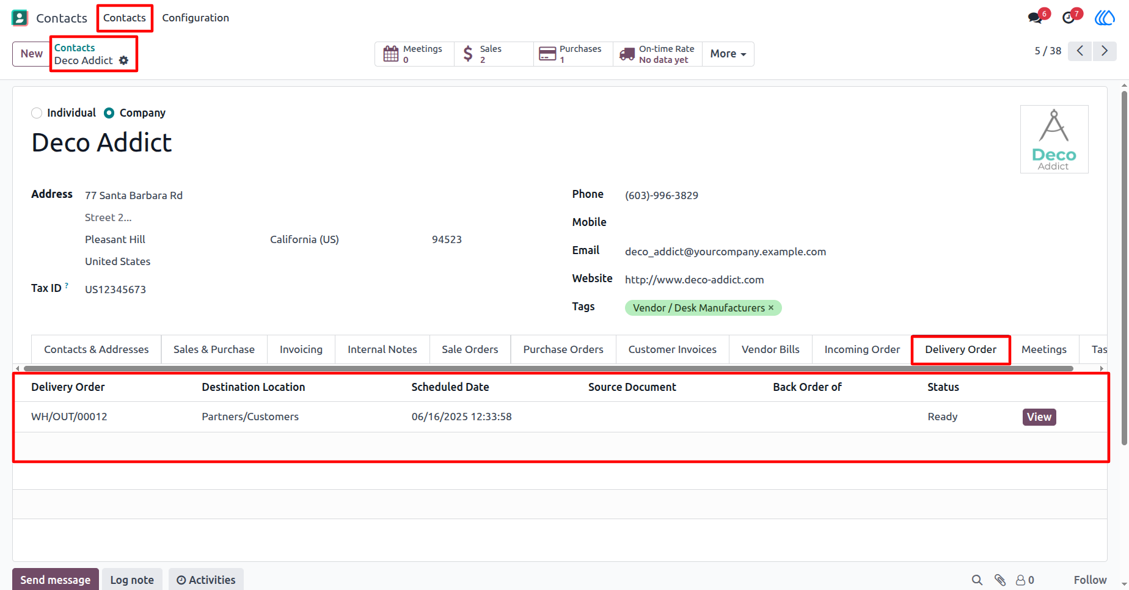The width and height of the screenshot is (1129, 590).
Task: Click the Deco Addict company logo image
Action: click(1054, 139)
